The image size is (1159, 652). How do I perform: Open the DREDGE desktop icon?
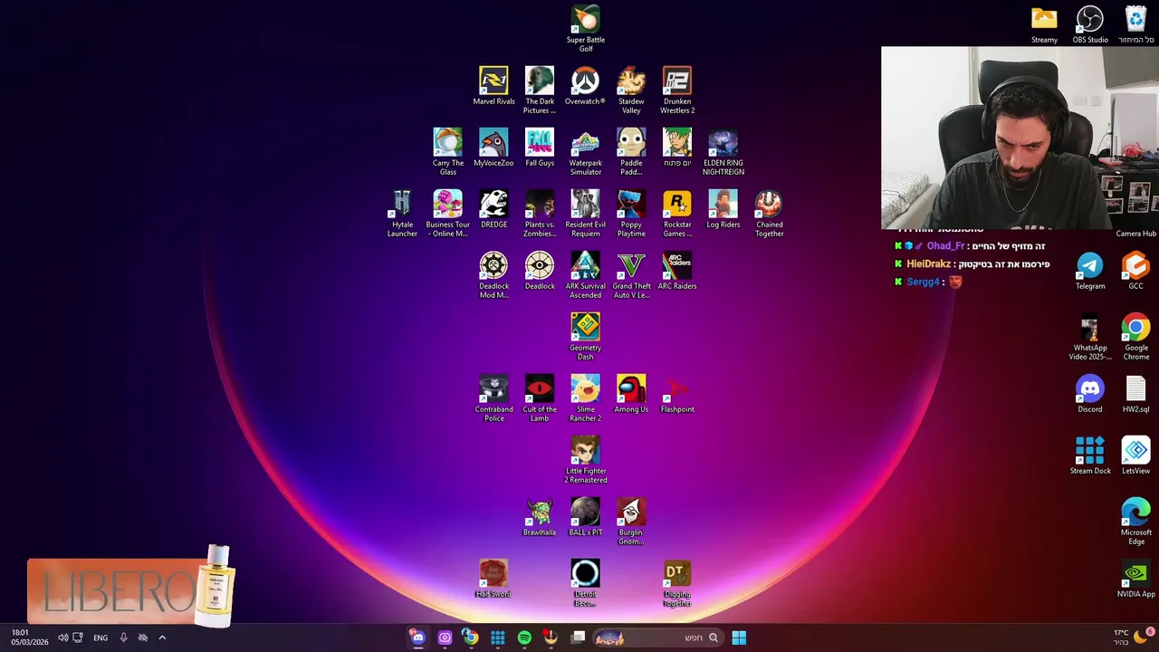click(x=493, y=209)
